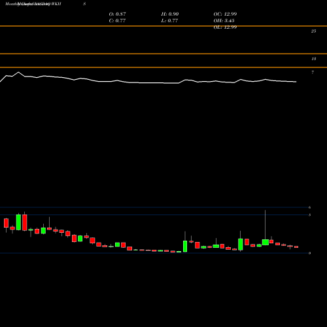This screenshot has width=327, height=327.
Task: Select the green candle with the tallest upper wick
Action: click(266, 242)
